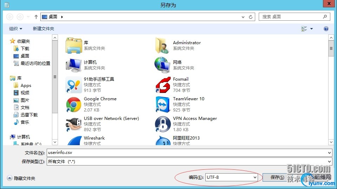Open the 组织 organize menu
The height and width of the screenshot is (189, 337).
click(15, 29)
